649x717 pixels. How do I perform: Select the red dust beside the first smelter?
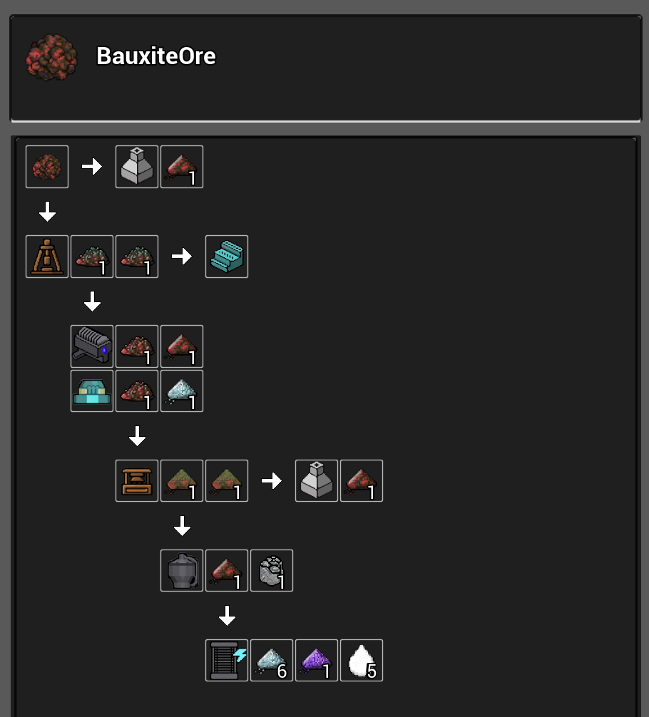point(182,167)
